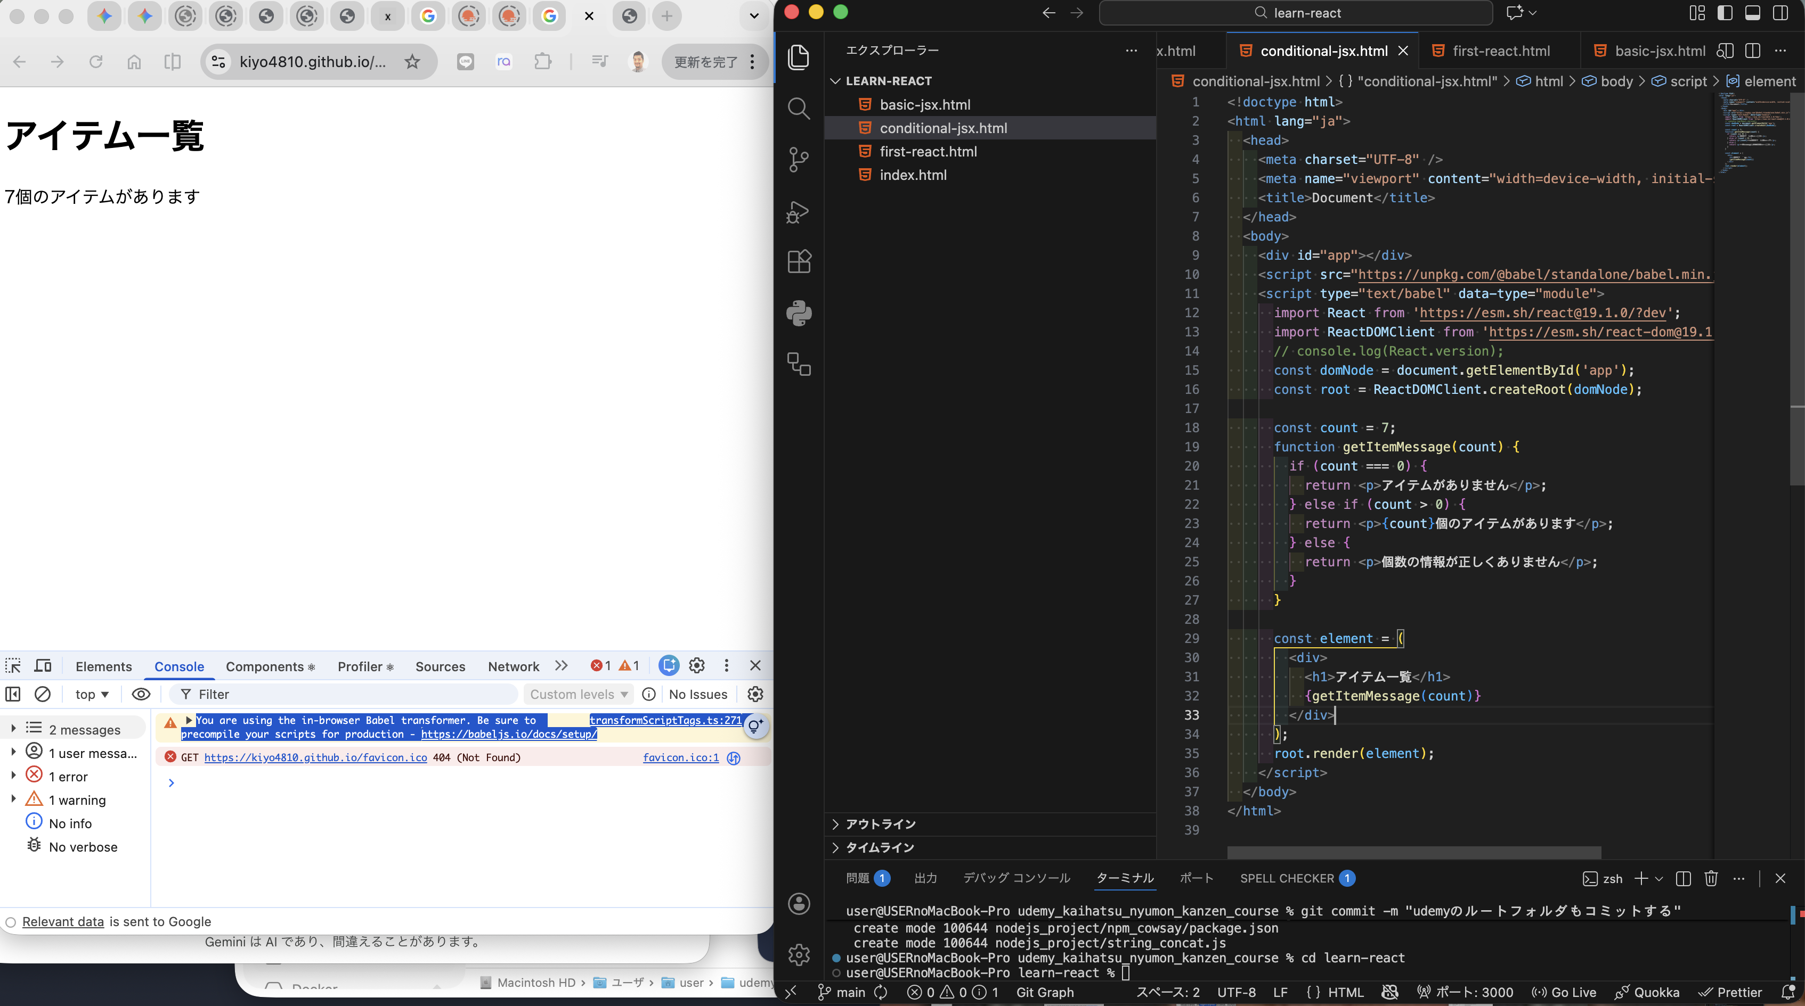Screen dimensions: 1805x1006
Task: Toggle the live expression eye icon in Console
Action: (141, 694)
